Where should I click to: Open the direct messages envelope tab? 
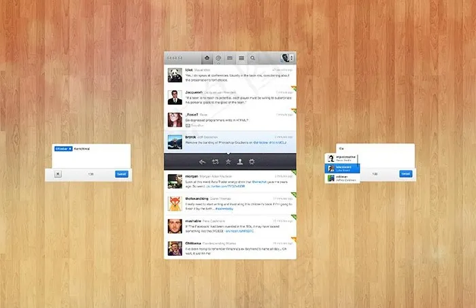[x=230, y=58]
